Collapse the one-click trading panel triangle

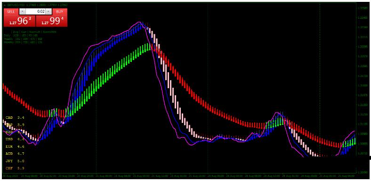point(5,5)
